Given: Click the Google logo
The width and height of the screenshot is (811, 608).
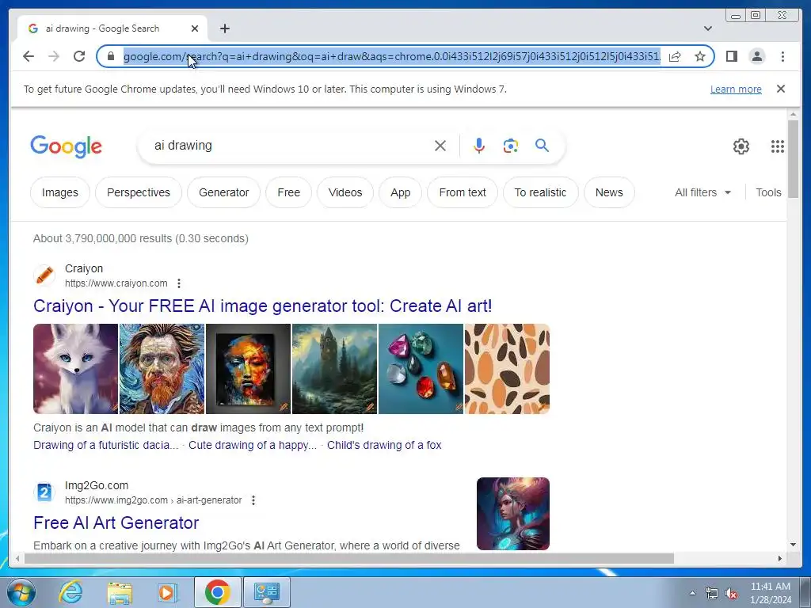Looking at the screenshot, I should (x=67, y=146).
